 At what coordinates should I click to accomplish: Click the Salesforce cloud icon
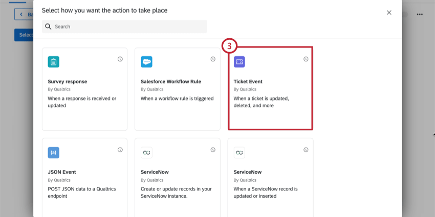146,62
